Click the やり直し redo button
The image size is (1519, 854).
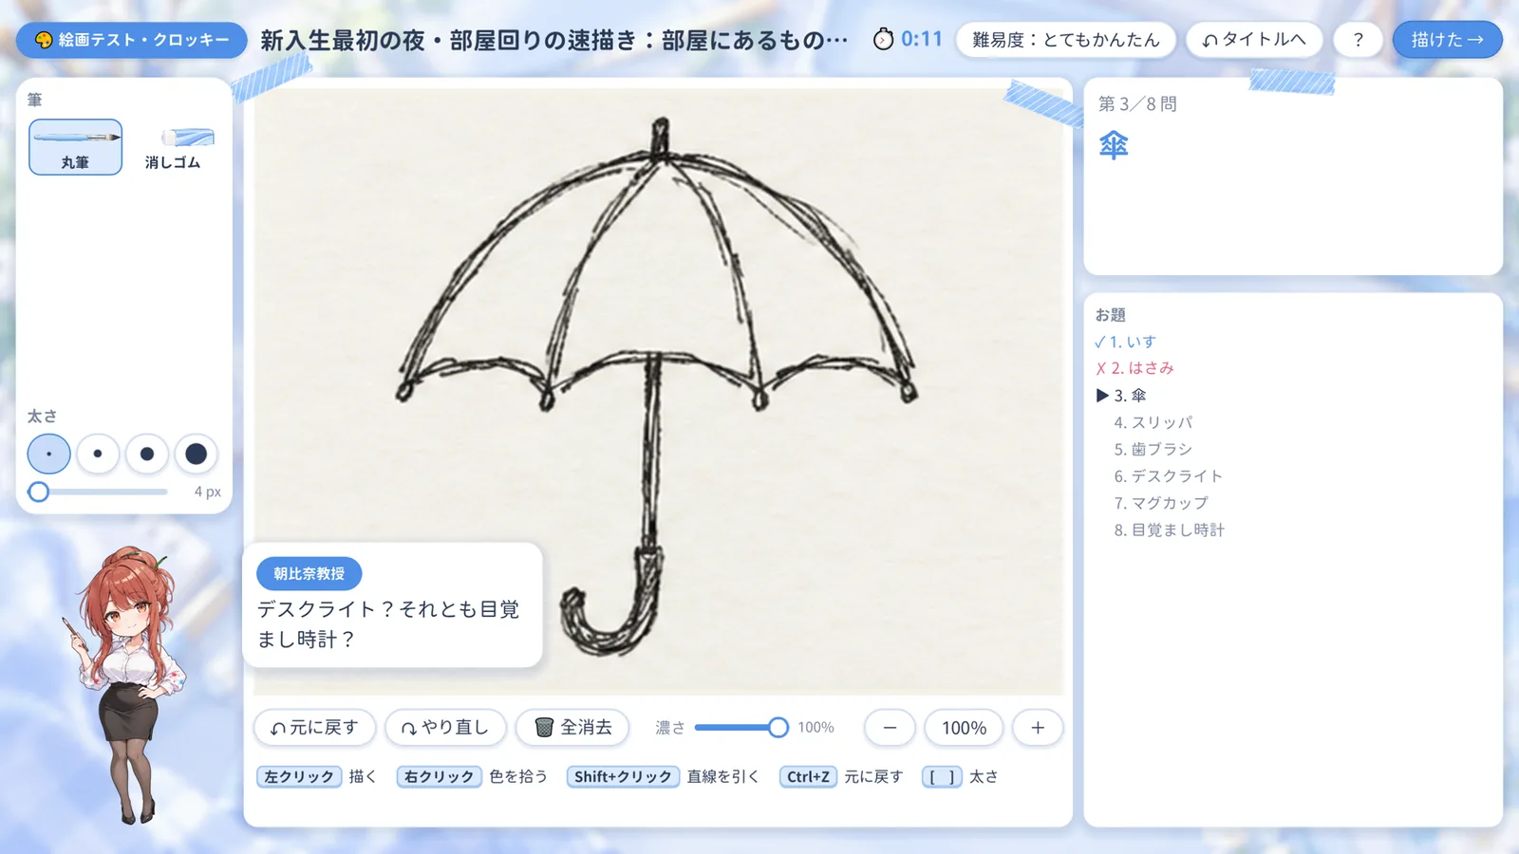445,728
